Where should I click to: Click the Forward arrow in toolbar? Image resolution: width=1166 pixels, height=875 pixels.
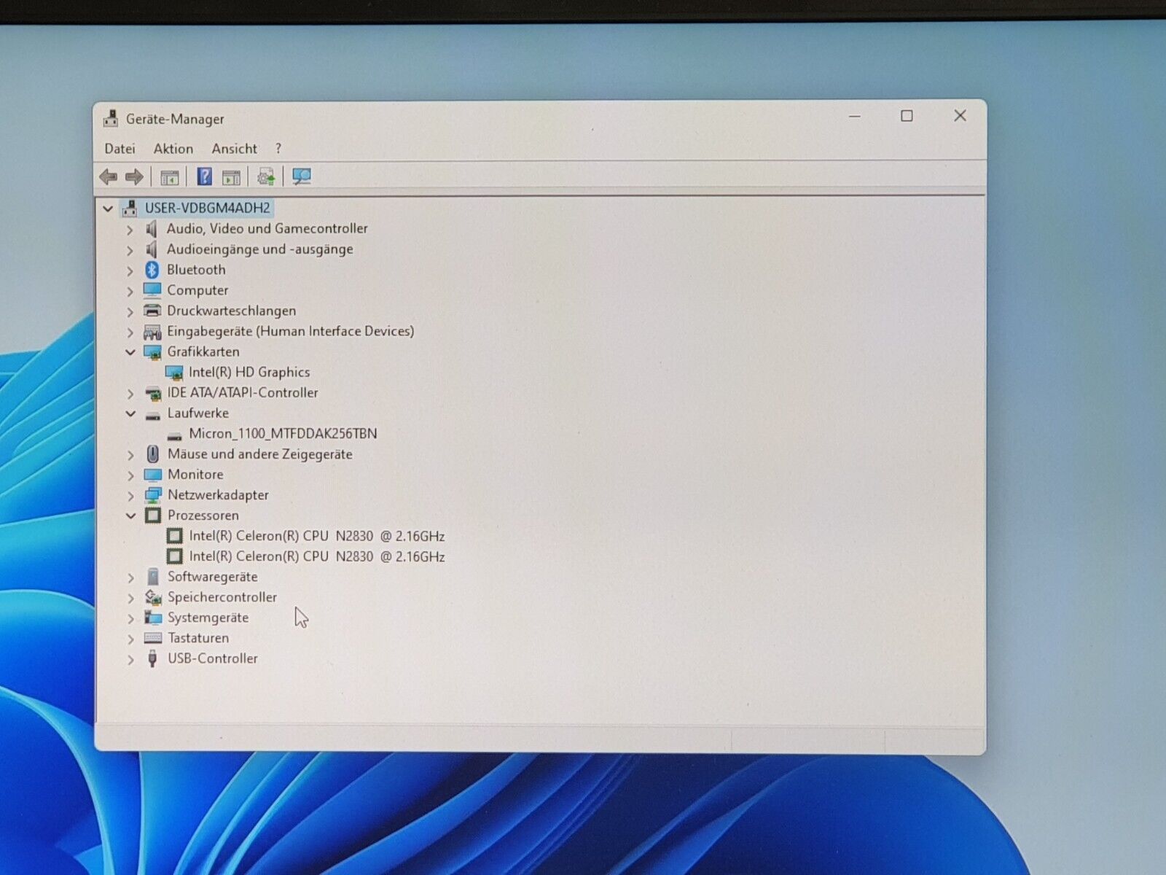[x=134, y=176]
